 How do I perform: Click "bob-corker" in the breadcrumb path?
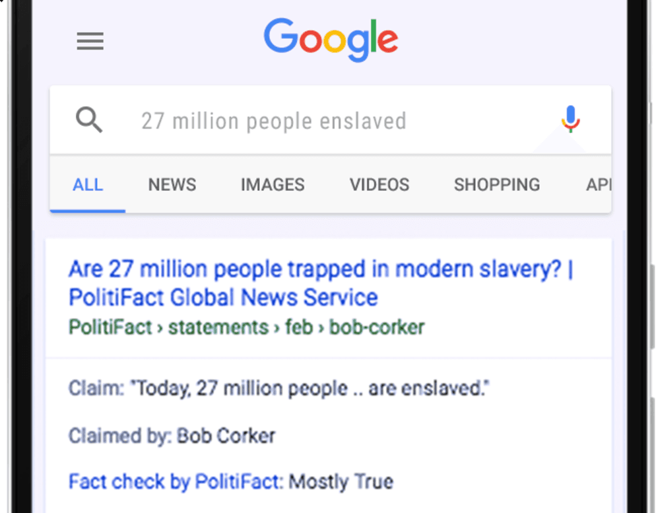pos(377,327)
